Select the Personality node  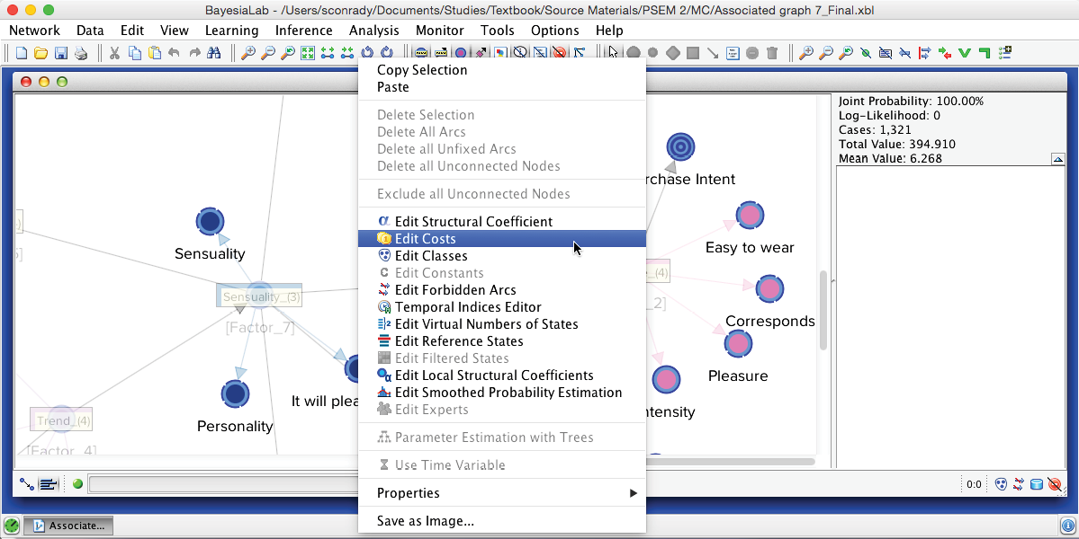(x=236, y=394)
